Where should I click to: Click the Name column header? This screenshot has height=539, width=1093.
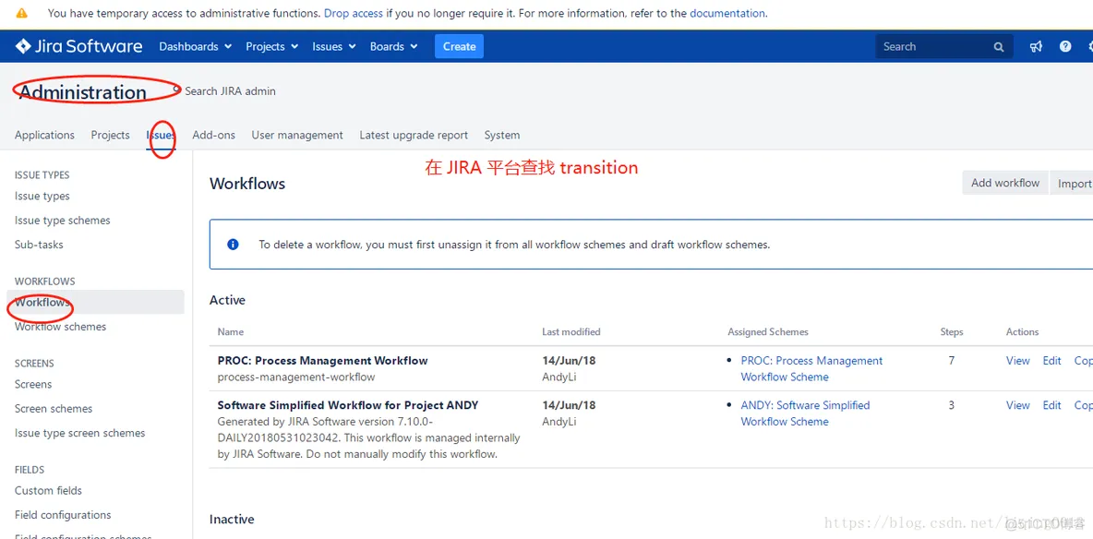point(231,332)
